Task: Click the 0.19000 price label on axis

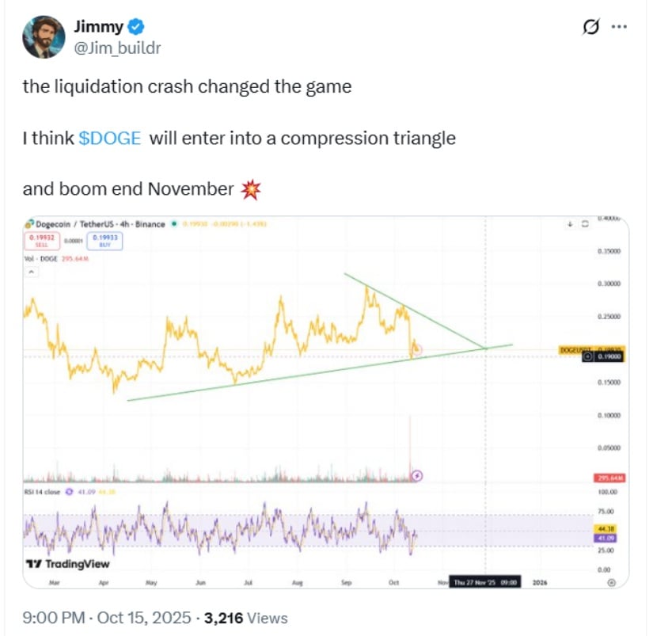Action: (609, 357)
